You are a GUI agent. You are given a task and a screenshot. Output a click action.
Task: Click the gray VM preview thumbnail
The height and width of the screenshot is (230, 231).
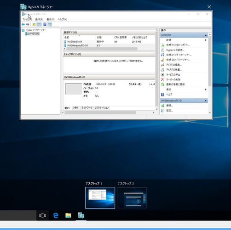[74, 89]
